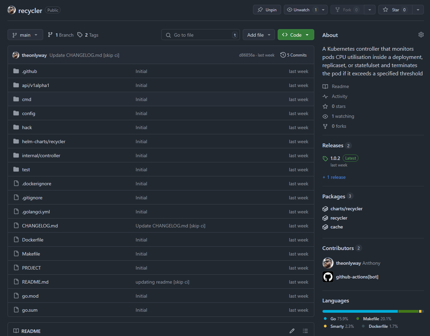Unpin the recycler repository
The image size is (430, 336).
(267, 10)
